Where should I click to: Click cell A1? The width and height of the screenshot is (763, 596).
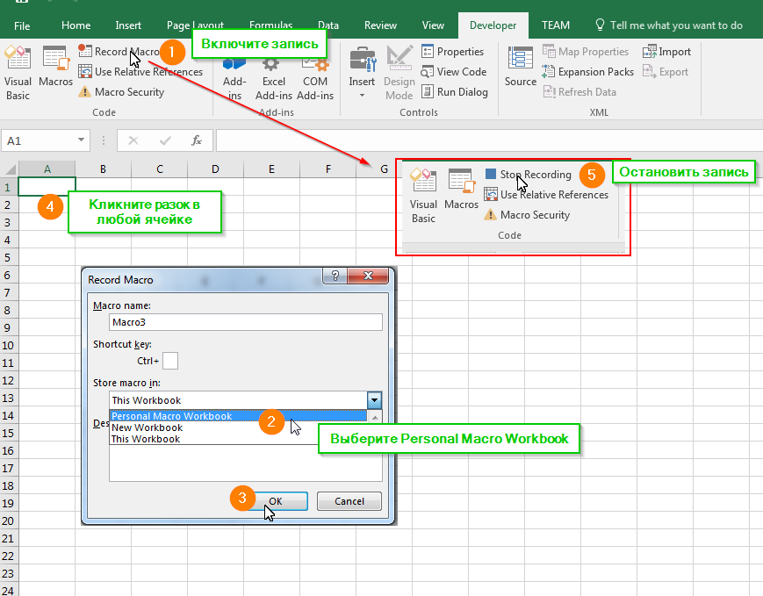[x=47, y=186]
